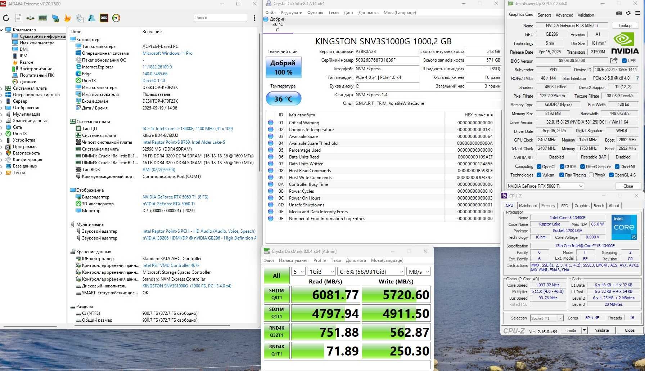Viewport: 645px width, 371px height.
Task: Open the Mainboard tab in CPU-Z
Action: (528, 206)
